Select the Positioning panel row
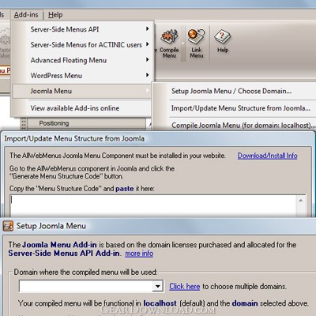Viewport: 316px width, 316px height. pos(87,123)
